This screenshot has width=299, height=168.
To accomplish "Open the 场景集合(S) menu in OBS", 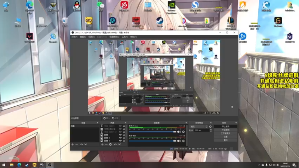I will coord(114,37).
